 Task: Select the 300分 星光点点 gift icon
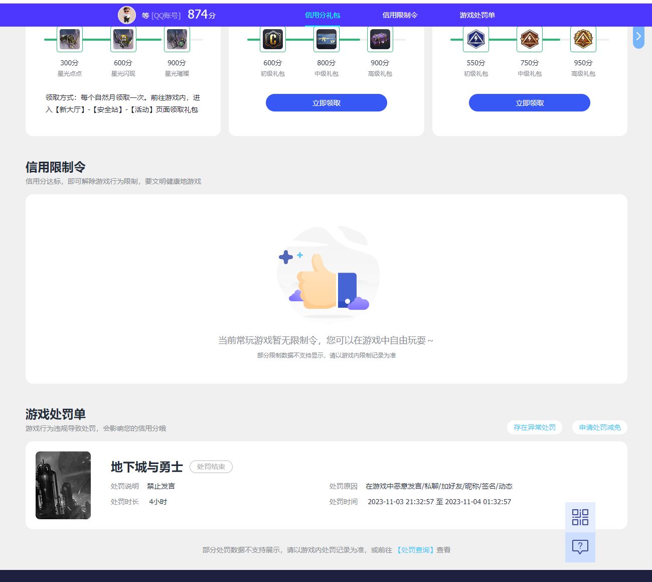coord(69,39)
